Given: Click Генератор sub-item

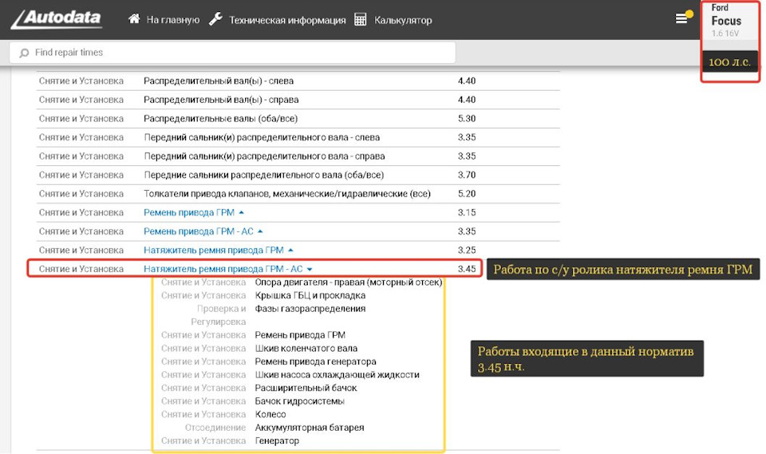Looking at the screenshot, I should pyautogui.click(x=277, y=440).
